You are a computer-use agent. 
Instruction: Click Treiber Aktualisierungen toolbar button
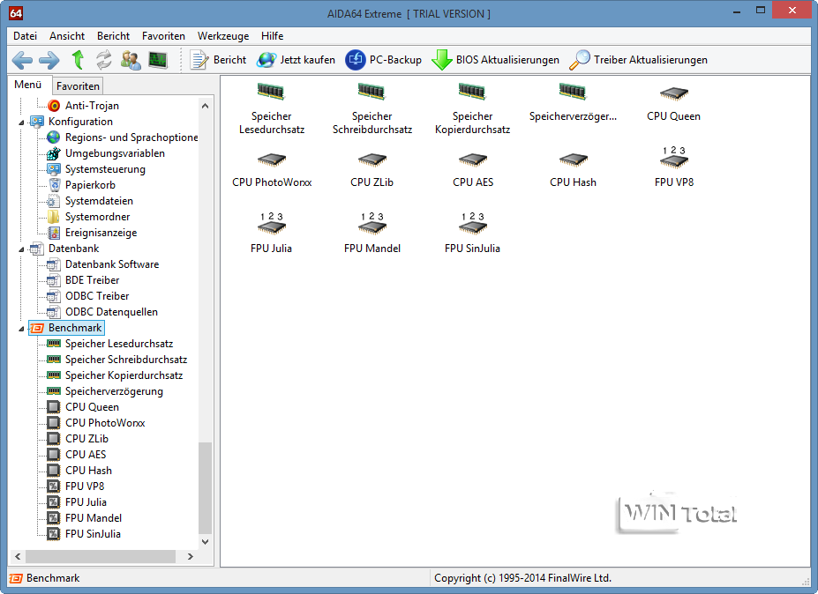638,60
